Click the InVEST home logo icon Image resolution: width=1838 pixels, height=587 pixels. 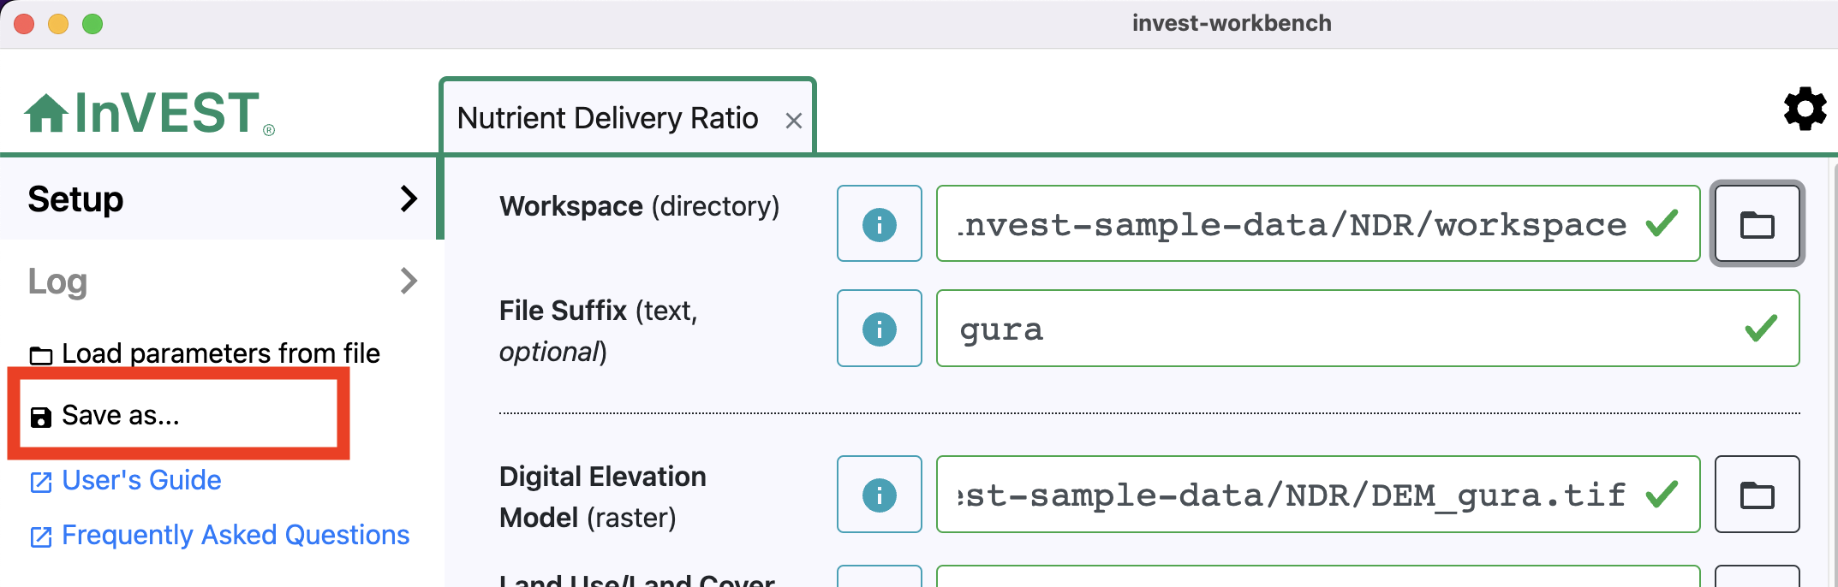pyautogui.click(x=46, y=113)
